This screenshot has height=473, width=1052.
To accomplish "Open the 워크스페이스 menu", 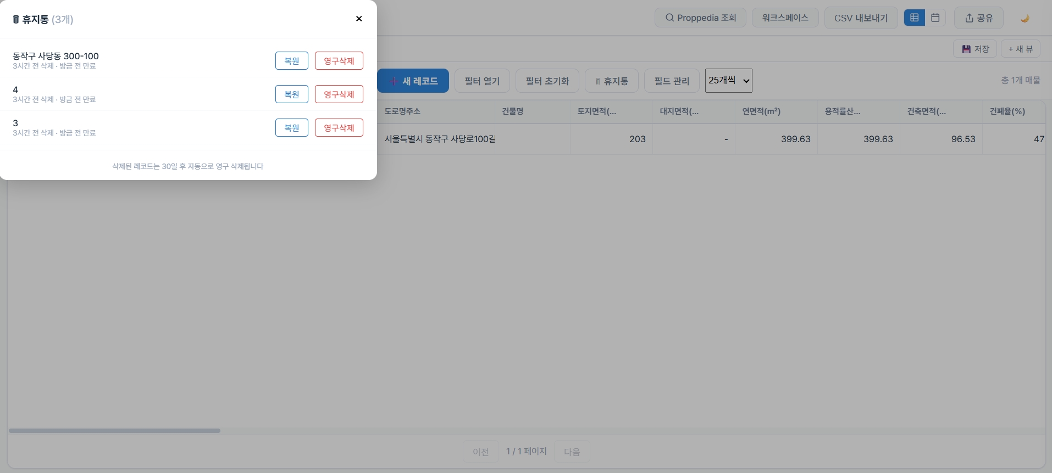I will (785, 18).
